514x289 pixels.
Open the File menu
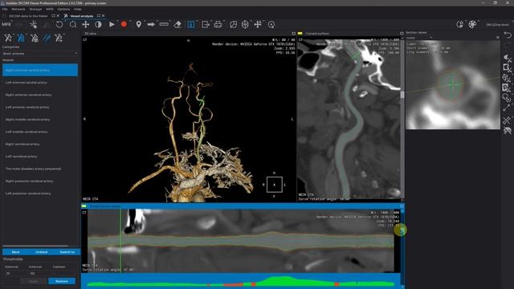click(5, 9)
